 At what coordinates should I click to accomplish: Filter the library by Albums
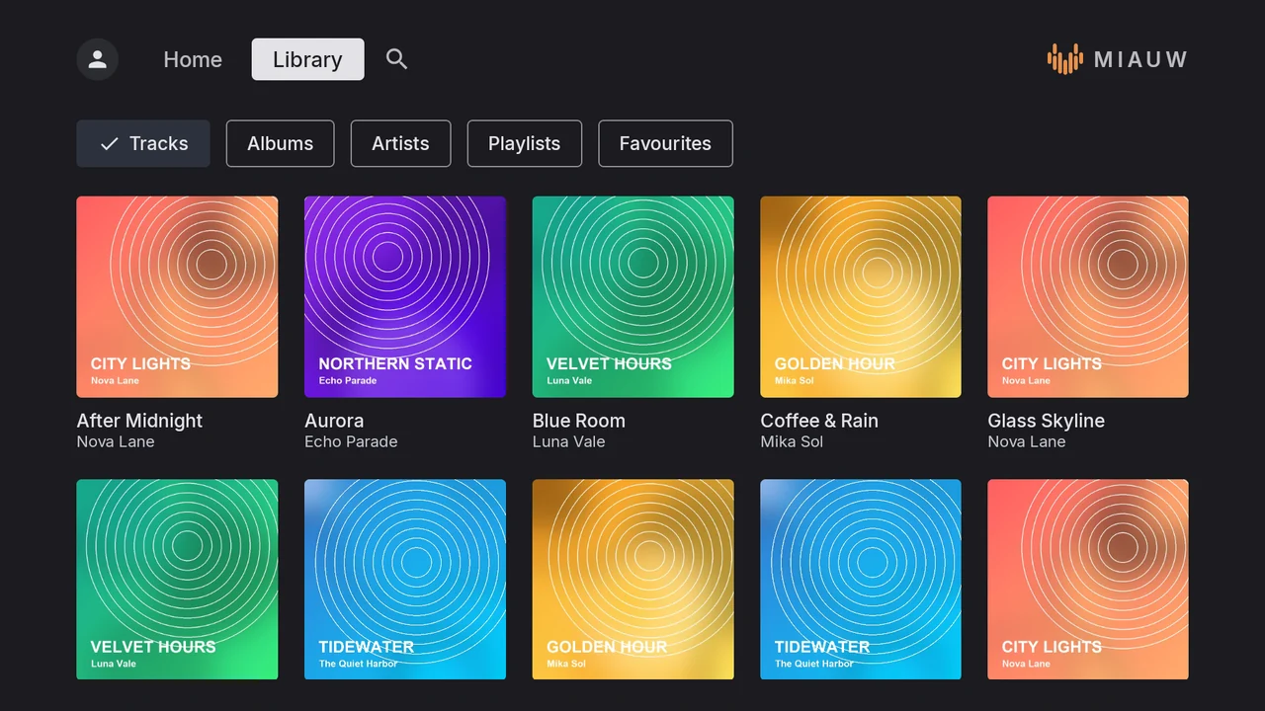[x=280, y=143]
